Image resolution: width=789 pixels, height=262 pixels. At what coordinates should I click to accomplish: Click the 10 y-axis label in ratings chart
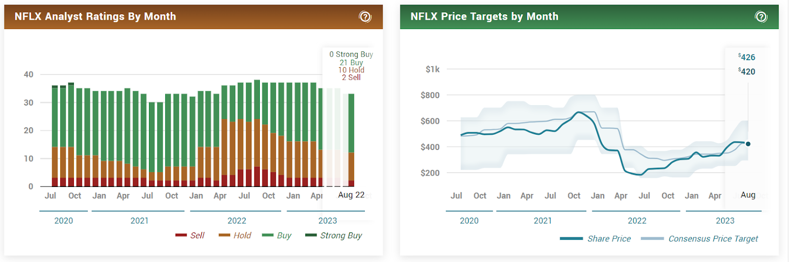pos(29,158)
